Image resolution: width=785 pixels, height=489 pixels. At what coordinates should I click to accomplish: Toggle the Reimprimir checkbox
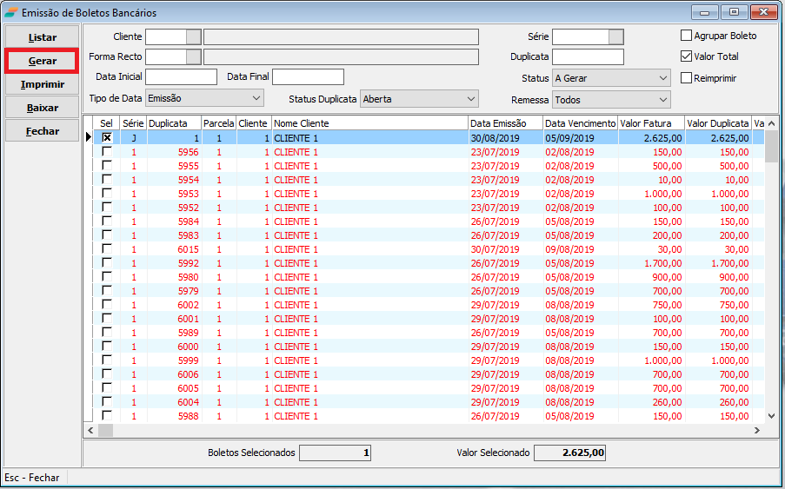click(x=686, y=78)
